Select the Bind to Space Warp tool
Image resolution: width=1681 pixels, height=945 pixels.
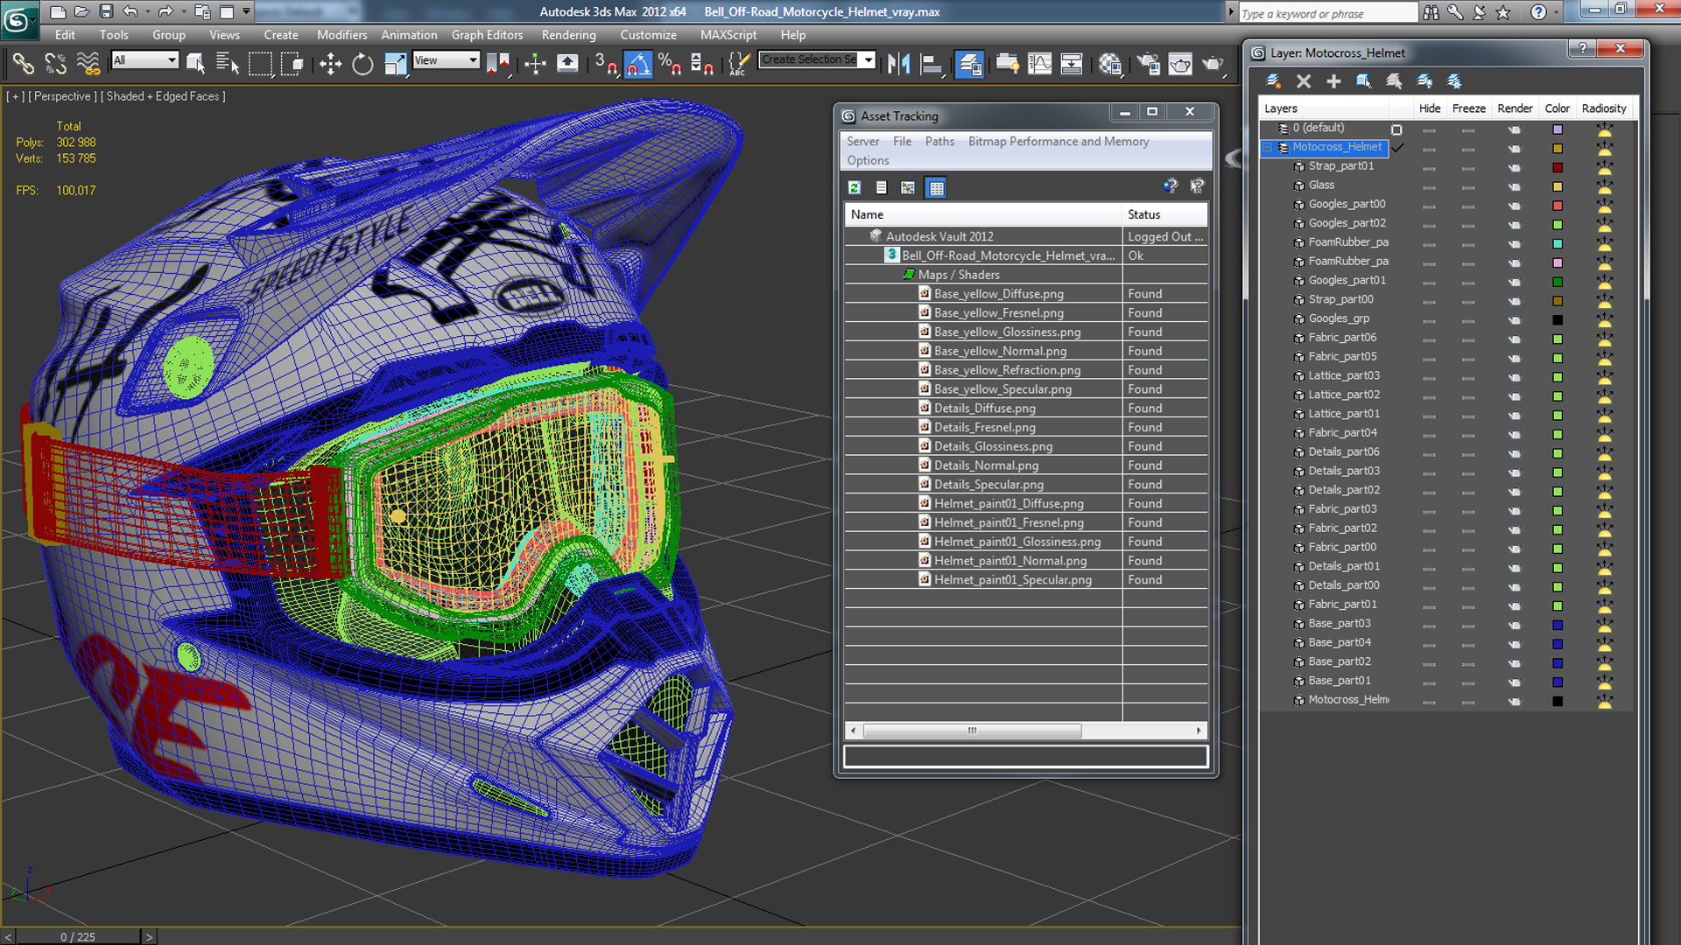click(x=88, y=63)
